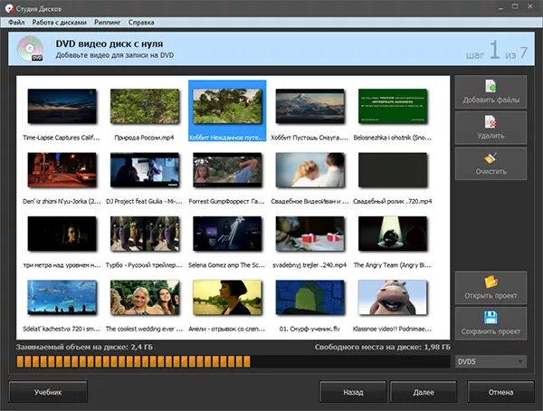Select the Klassnoe video!! Podnimae... hippo thumbnail
543x411 pixels.
click(393, 297)
